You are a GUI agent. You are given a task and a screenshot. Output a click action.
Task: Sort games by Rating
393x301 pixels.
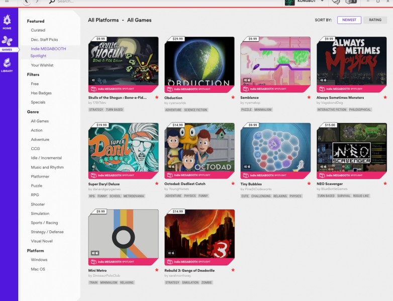375,20
